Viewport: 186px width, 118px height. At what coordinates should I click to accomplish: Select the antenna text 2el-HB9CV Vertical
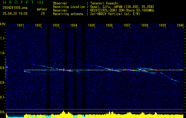106,14
